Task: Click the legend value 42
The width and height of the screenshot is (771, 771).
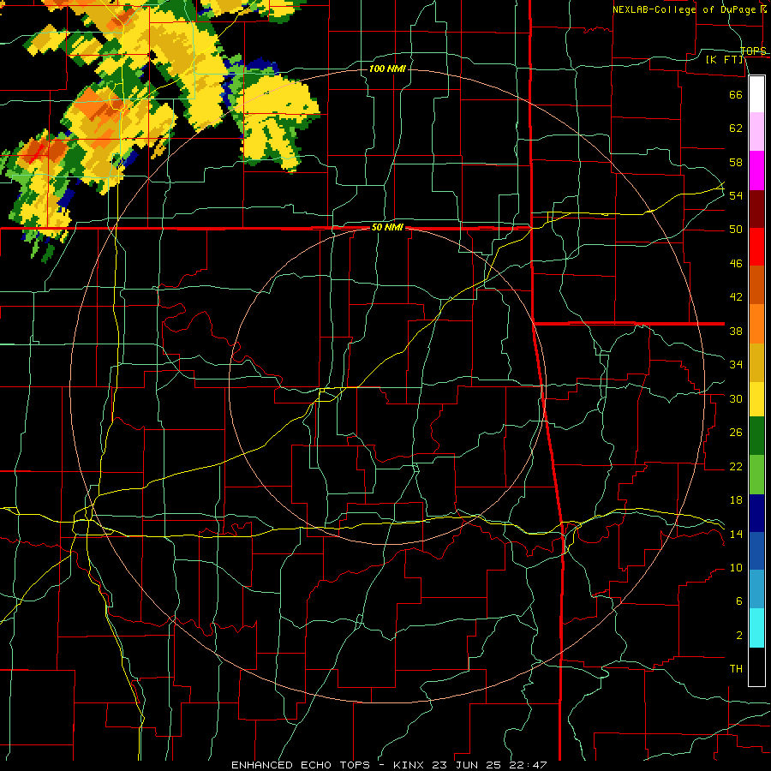Action: pos(736,297)
